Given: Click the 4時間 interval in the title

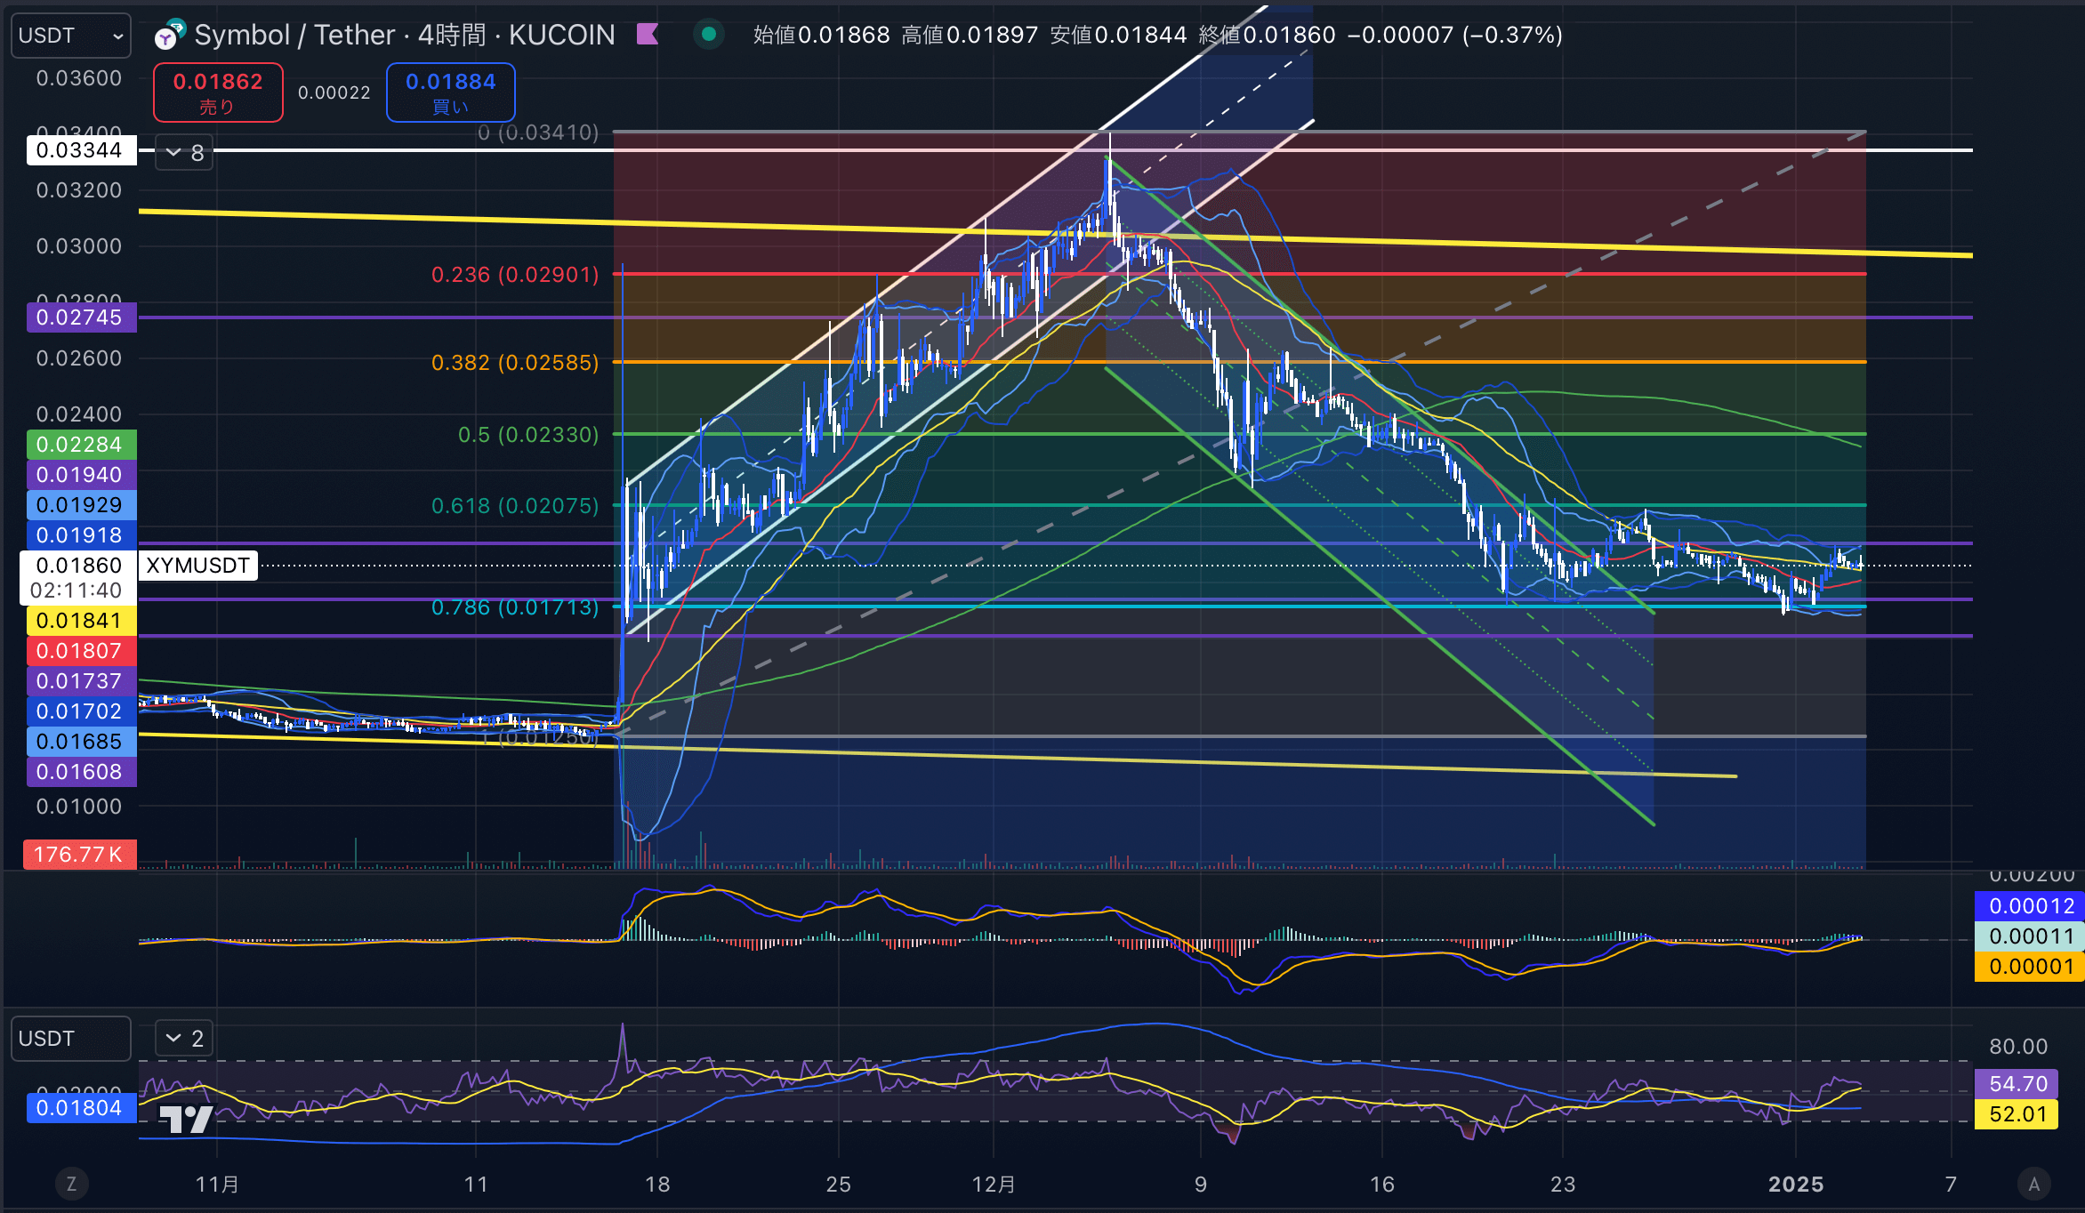Looking at the screenshot, I should tap(452, 35).
